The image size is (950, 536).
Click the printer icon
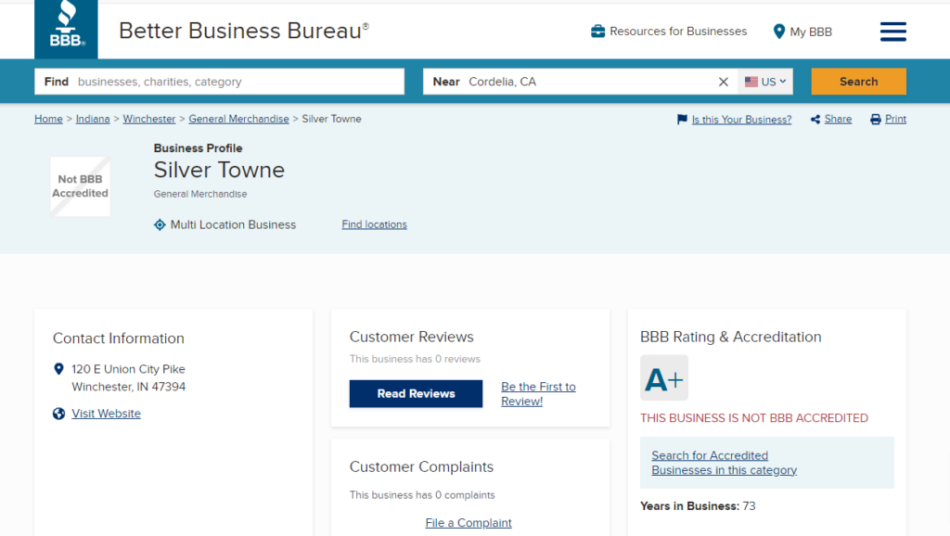[876, 120]
